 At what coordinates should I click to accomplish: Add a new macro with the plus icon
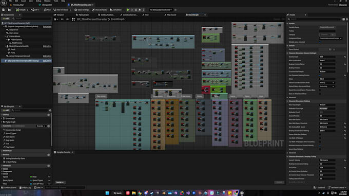point(49,155)
